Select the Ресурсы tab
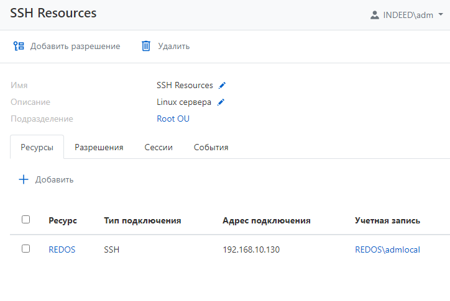Image resolution: width=450 pixels, height=301 pixels. point(37,148)
